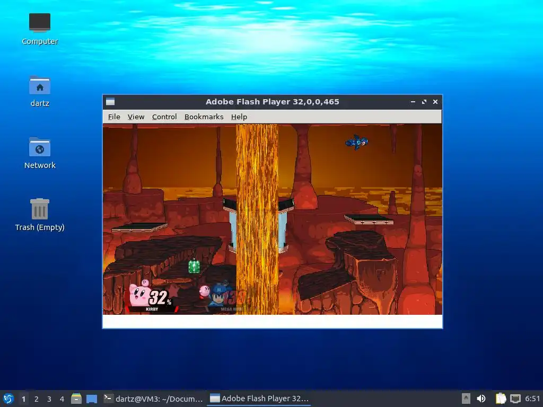Screen dimensions: 543x407
Task: Maximize the Adobe Flash Player window
Action: (x=424, y=102)
